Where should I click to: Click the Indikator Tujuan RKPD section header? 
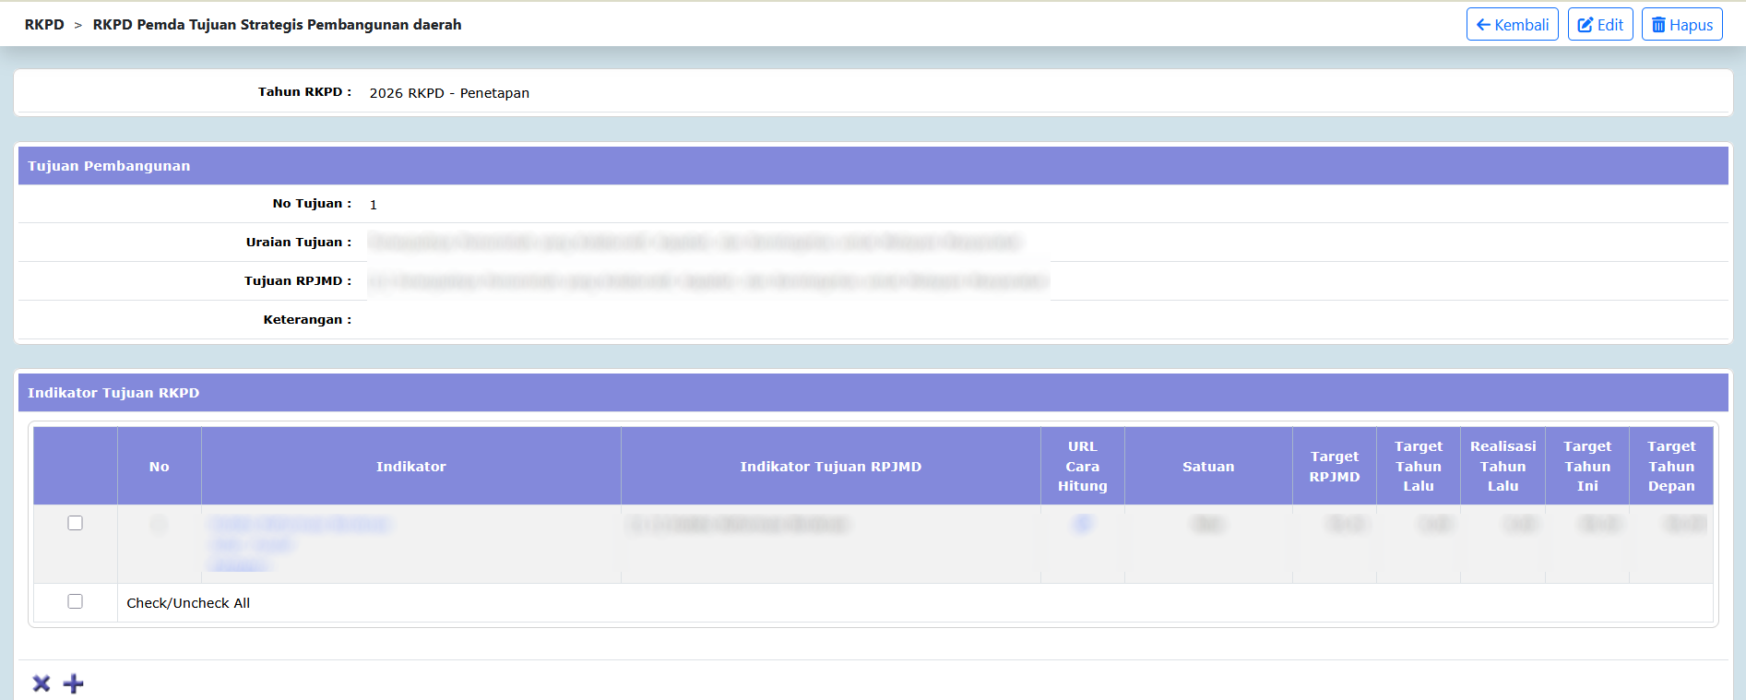[x=113, y=393]
